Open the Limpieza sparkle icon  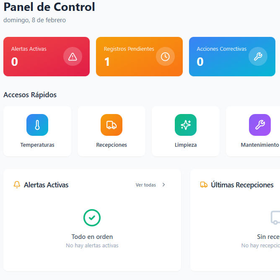tap(186, 125)
